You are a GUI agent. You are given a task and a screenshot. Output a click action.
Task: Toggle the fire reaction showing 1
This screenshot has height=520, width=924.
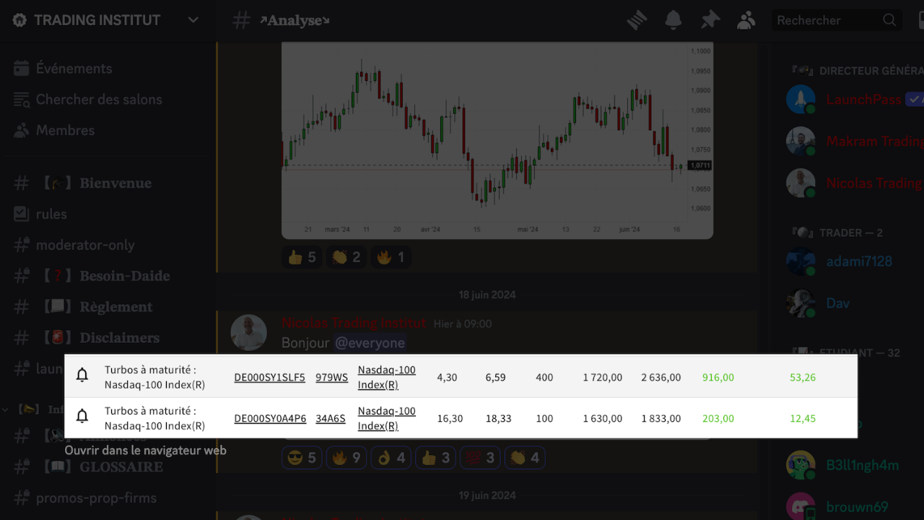(391, 257)
